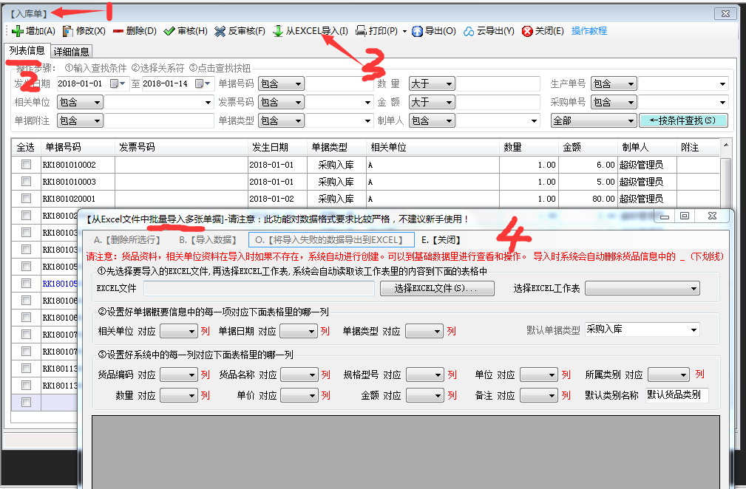Click the 修改(X) edit icon

coord(68,31)
